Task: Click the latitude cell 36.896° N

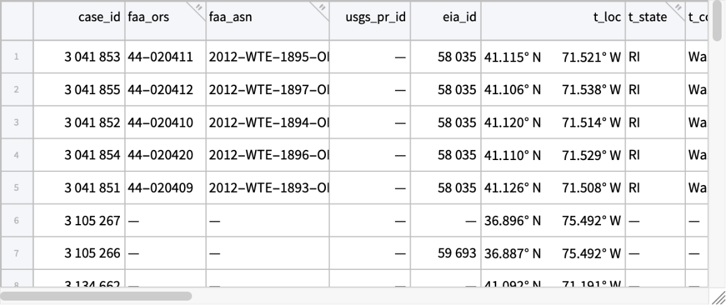Action: pyautogui.click(x=512, y=220)
